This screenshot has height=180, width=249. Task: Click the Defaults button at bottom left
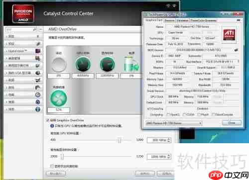tap(56, 174)
